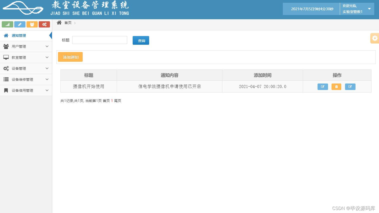The width and height of the screenshot is (379, 213).
Task: Click the 添加通知 button
Action: click(x=70, y=57)
